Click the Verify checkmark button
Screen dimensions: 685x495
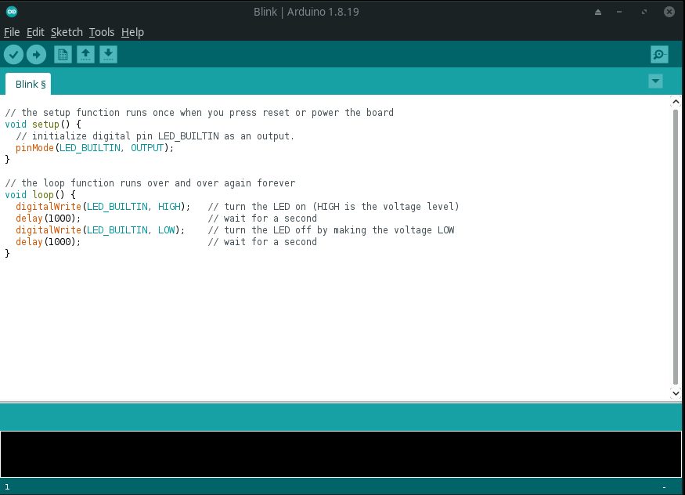tap(13, 55)
